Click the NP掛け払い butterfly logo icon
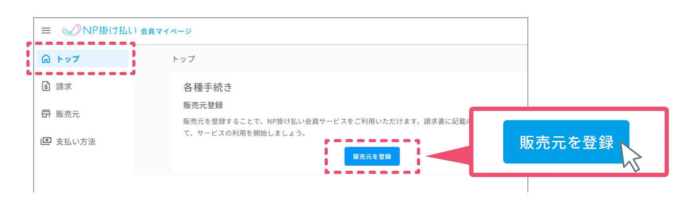692x211 pixels. pyautogui.click(x=72, y=31)
